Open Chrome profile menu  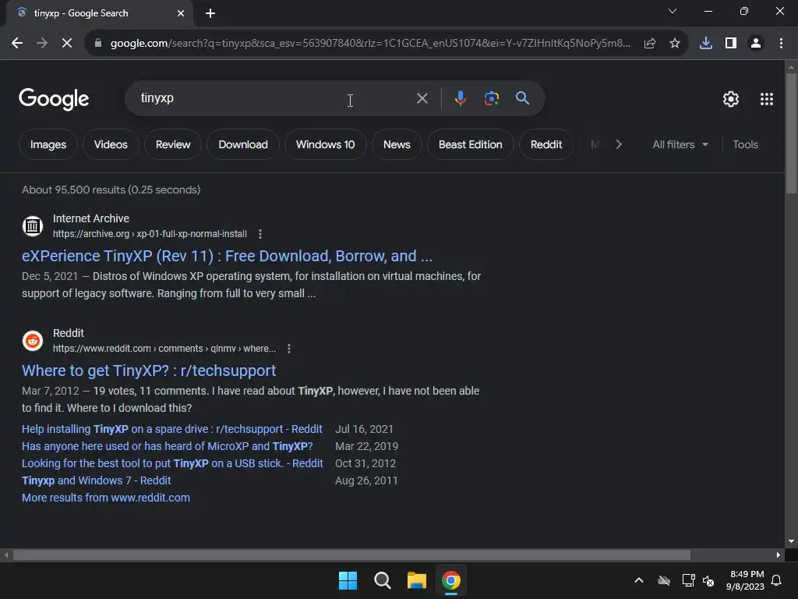click(756, 44)
